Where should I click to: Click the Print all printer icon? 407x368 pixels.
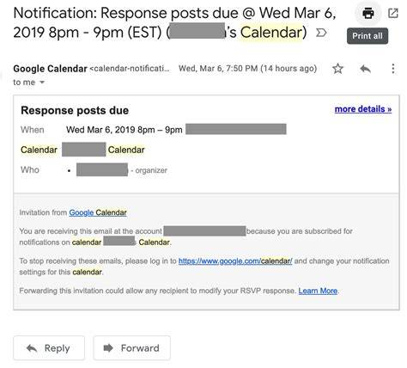[x=368, y=14]
